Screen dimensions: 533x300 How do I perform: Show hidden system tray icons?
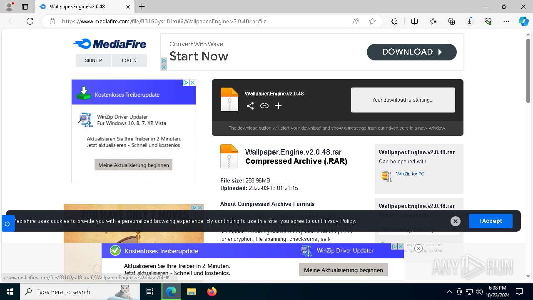point(449,292)
